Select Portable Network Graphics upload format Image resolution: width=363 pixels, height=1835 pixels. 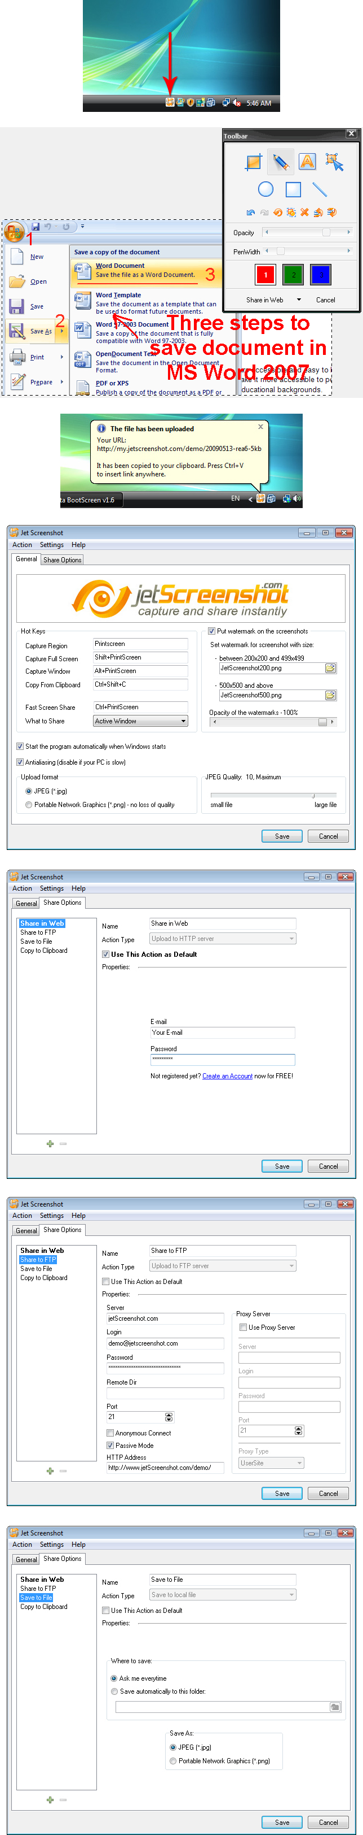tap(28, 805)
